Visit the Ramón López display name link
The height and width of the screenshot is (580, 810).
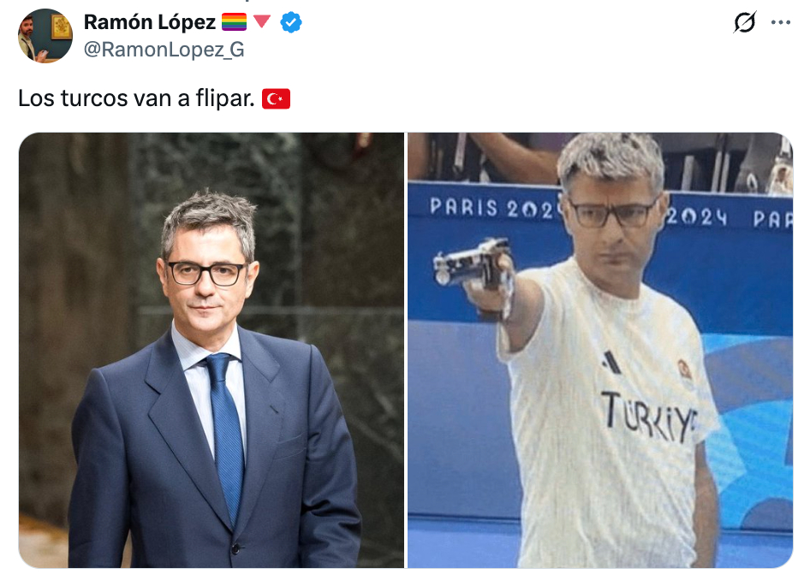coord(150,22)
